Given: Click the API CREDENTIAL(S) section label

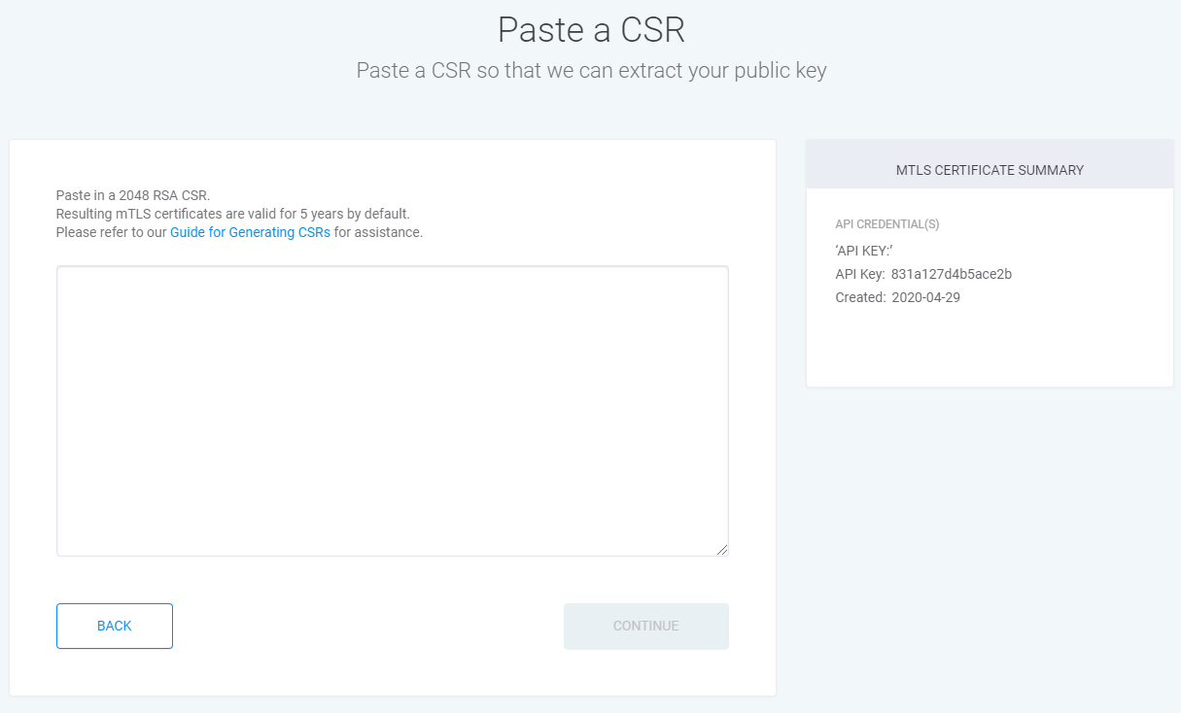Looking at the screenshot, I should [886, 224].
